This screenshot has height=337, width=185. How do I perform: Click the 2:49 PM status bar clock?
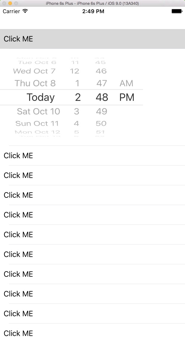[x=93, y=11]
